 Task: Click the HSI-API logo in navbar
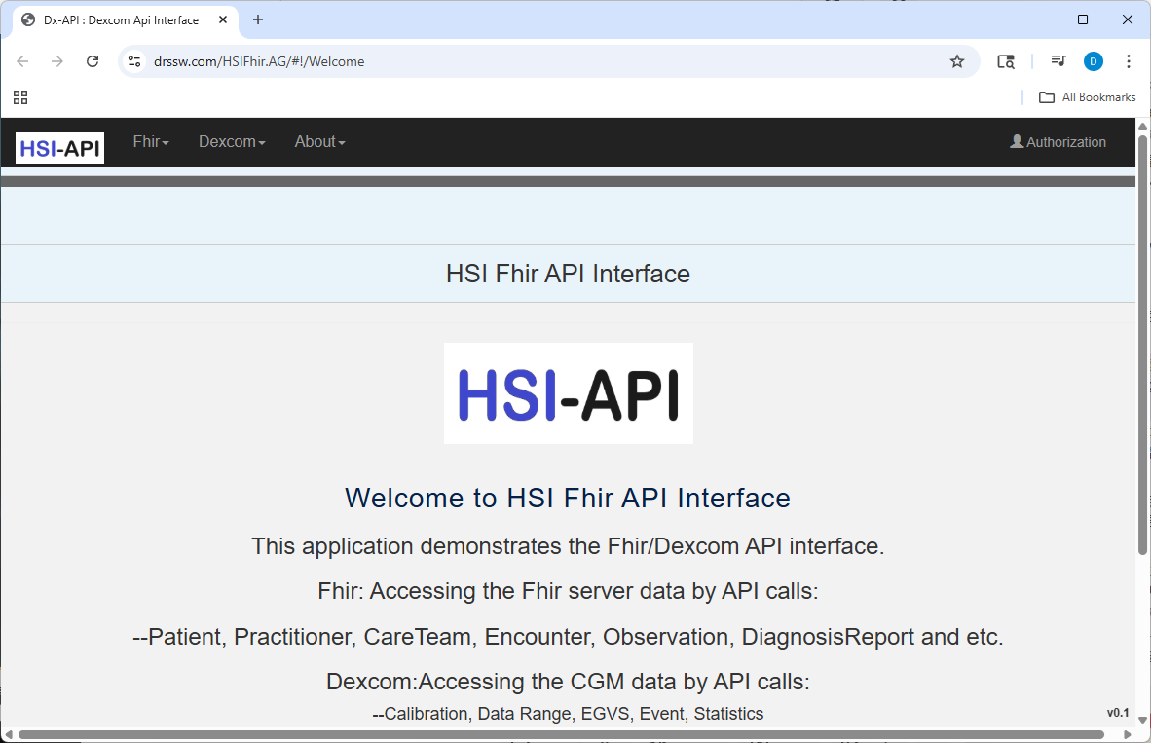pos(59,148)
